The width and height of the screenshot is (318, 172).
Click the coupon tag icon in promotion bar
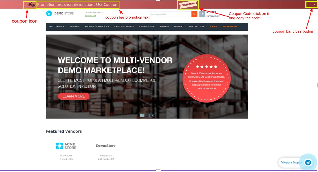click(x=32, y=5)
